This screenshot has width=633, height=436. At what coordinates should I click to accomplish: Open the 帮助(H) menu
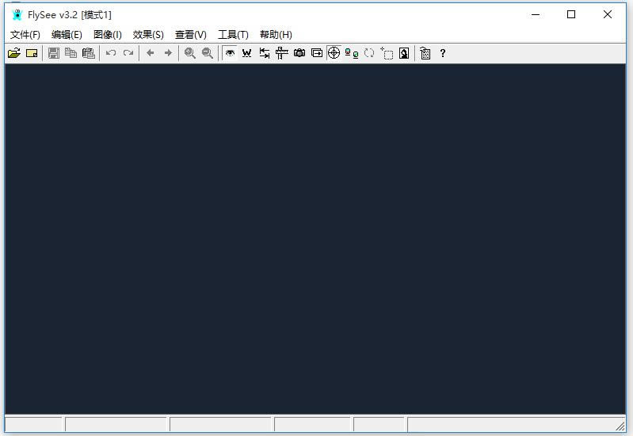[x=276, y=35]
